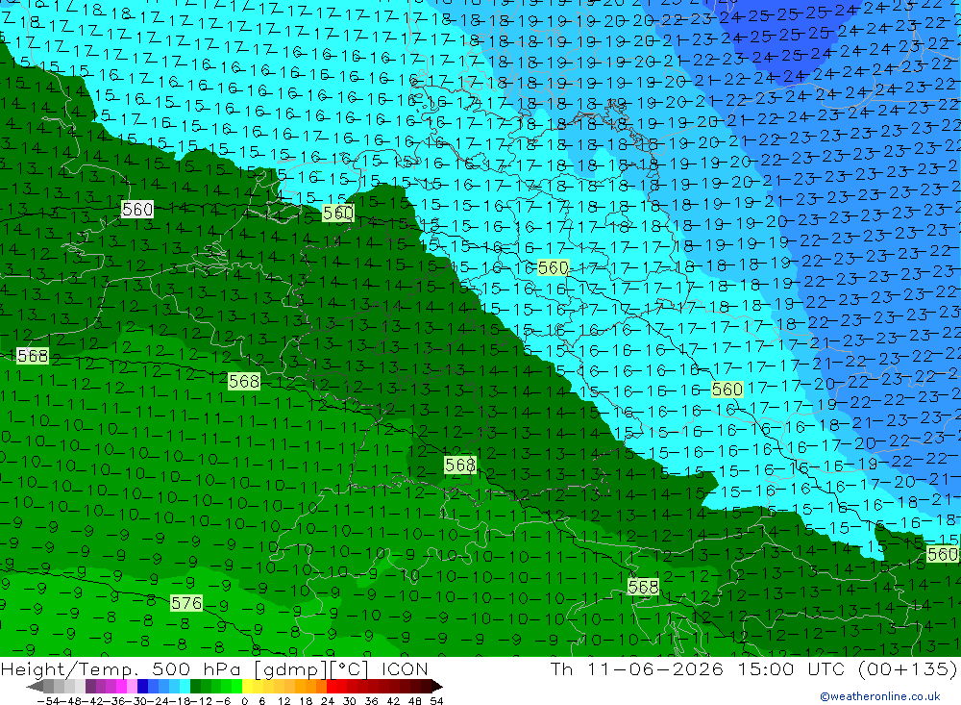The image size is (961, 705).
Task: Click the positive '48' legend scale value
Action: [415, 701]
